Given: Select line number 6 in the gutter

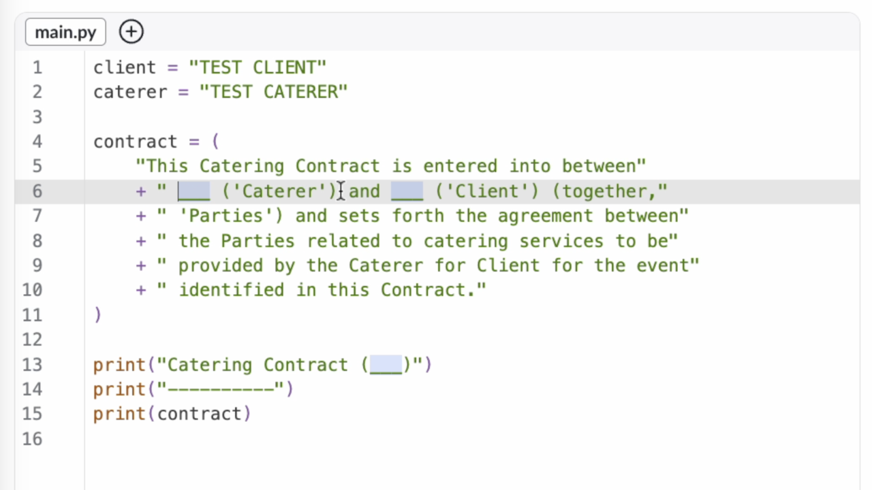Looking at the screenshot, I should (x=36, y=191).
